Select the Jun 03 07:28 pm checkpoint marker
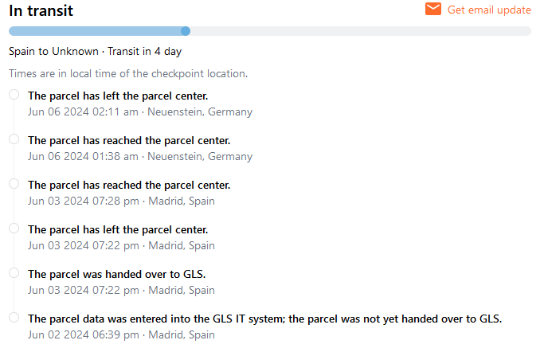Viewport: 544px width, 348px height. click(14, 184)
